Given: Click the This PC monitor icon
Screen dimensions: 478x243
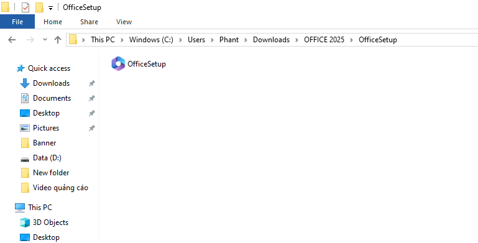Looking at the screenshot, I should 20,208.
